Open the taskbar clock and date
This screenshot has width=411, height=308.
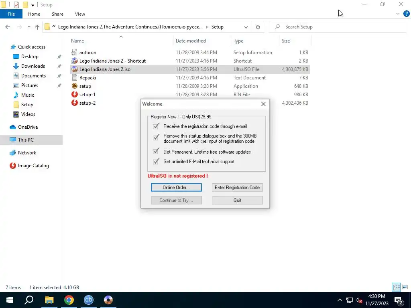pyautogui.click(x=376, y=300)
